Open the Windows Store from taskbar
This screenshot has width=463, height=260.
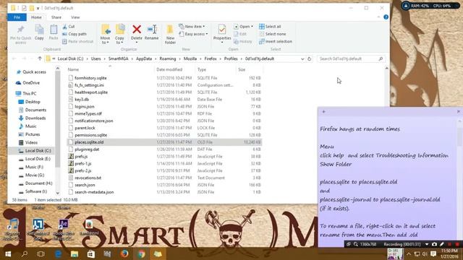(91, 253)
